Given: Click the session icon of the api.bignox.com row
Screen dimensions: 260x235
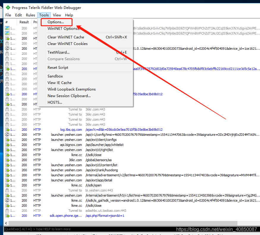Looking at the screenshot, I should [x=7, y=145].
